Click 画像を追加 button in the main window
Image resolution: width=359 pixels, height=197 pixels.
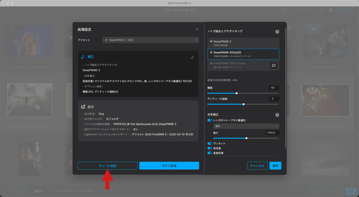point(347,10)
